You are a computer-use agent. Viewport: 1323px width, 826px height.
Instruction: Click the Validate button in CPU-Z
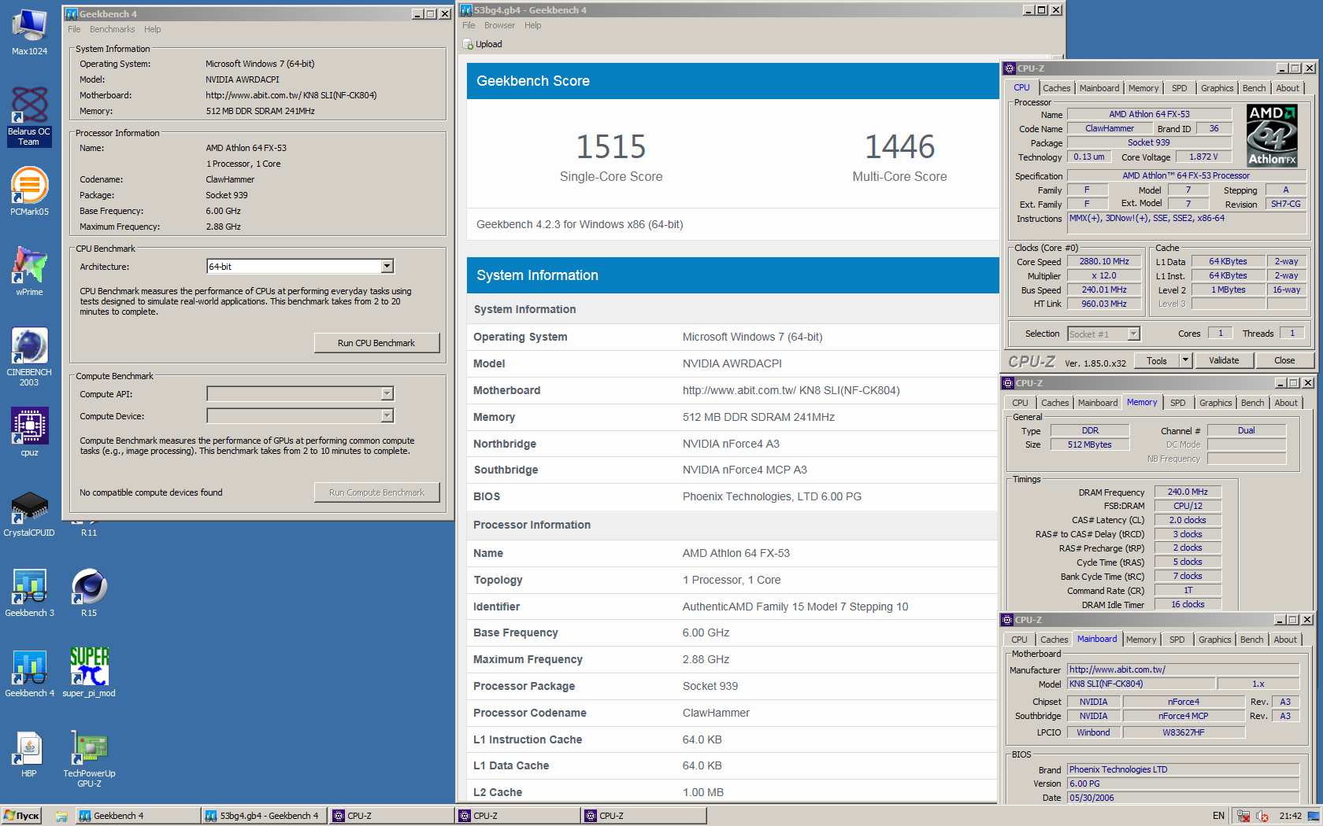1224,360
